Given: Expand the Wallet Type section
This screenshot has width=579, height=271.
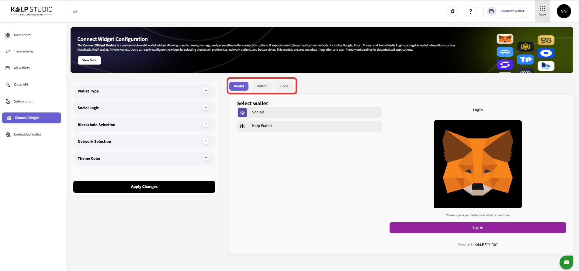Looking at the screenshot, I should pyautogui.click(x=206, y=91).
